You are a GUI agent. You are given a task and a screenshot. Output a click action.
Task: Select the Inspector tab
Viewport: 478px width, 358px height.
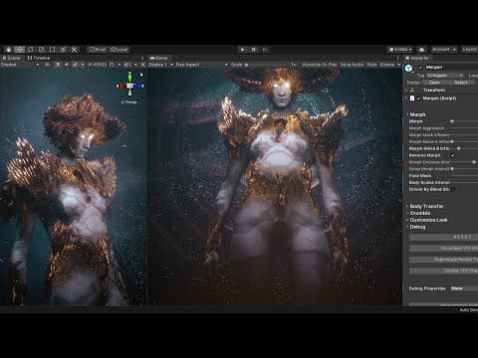click(x=417, y=58)
